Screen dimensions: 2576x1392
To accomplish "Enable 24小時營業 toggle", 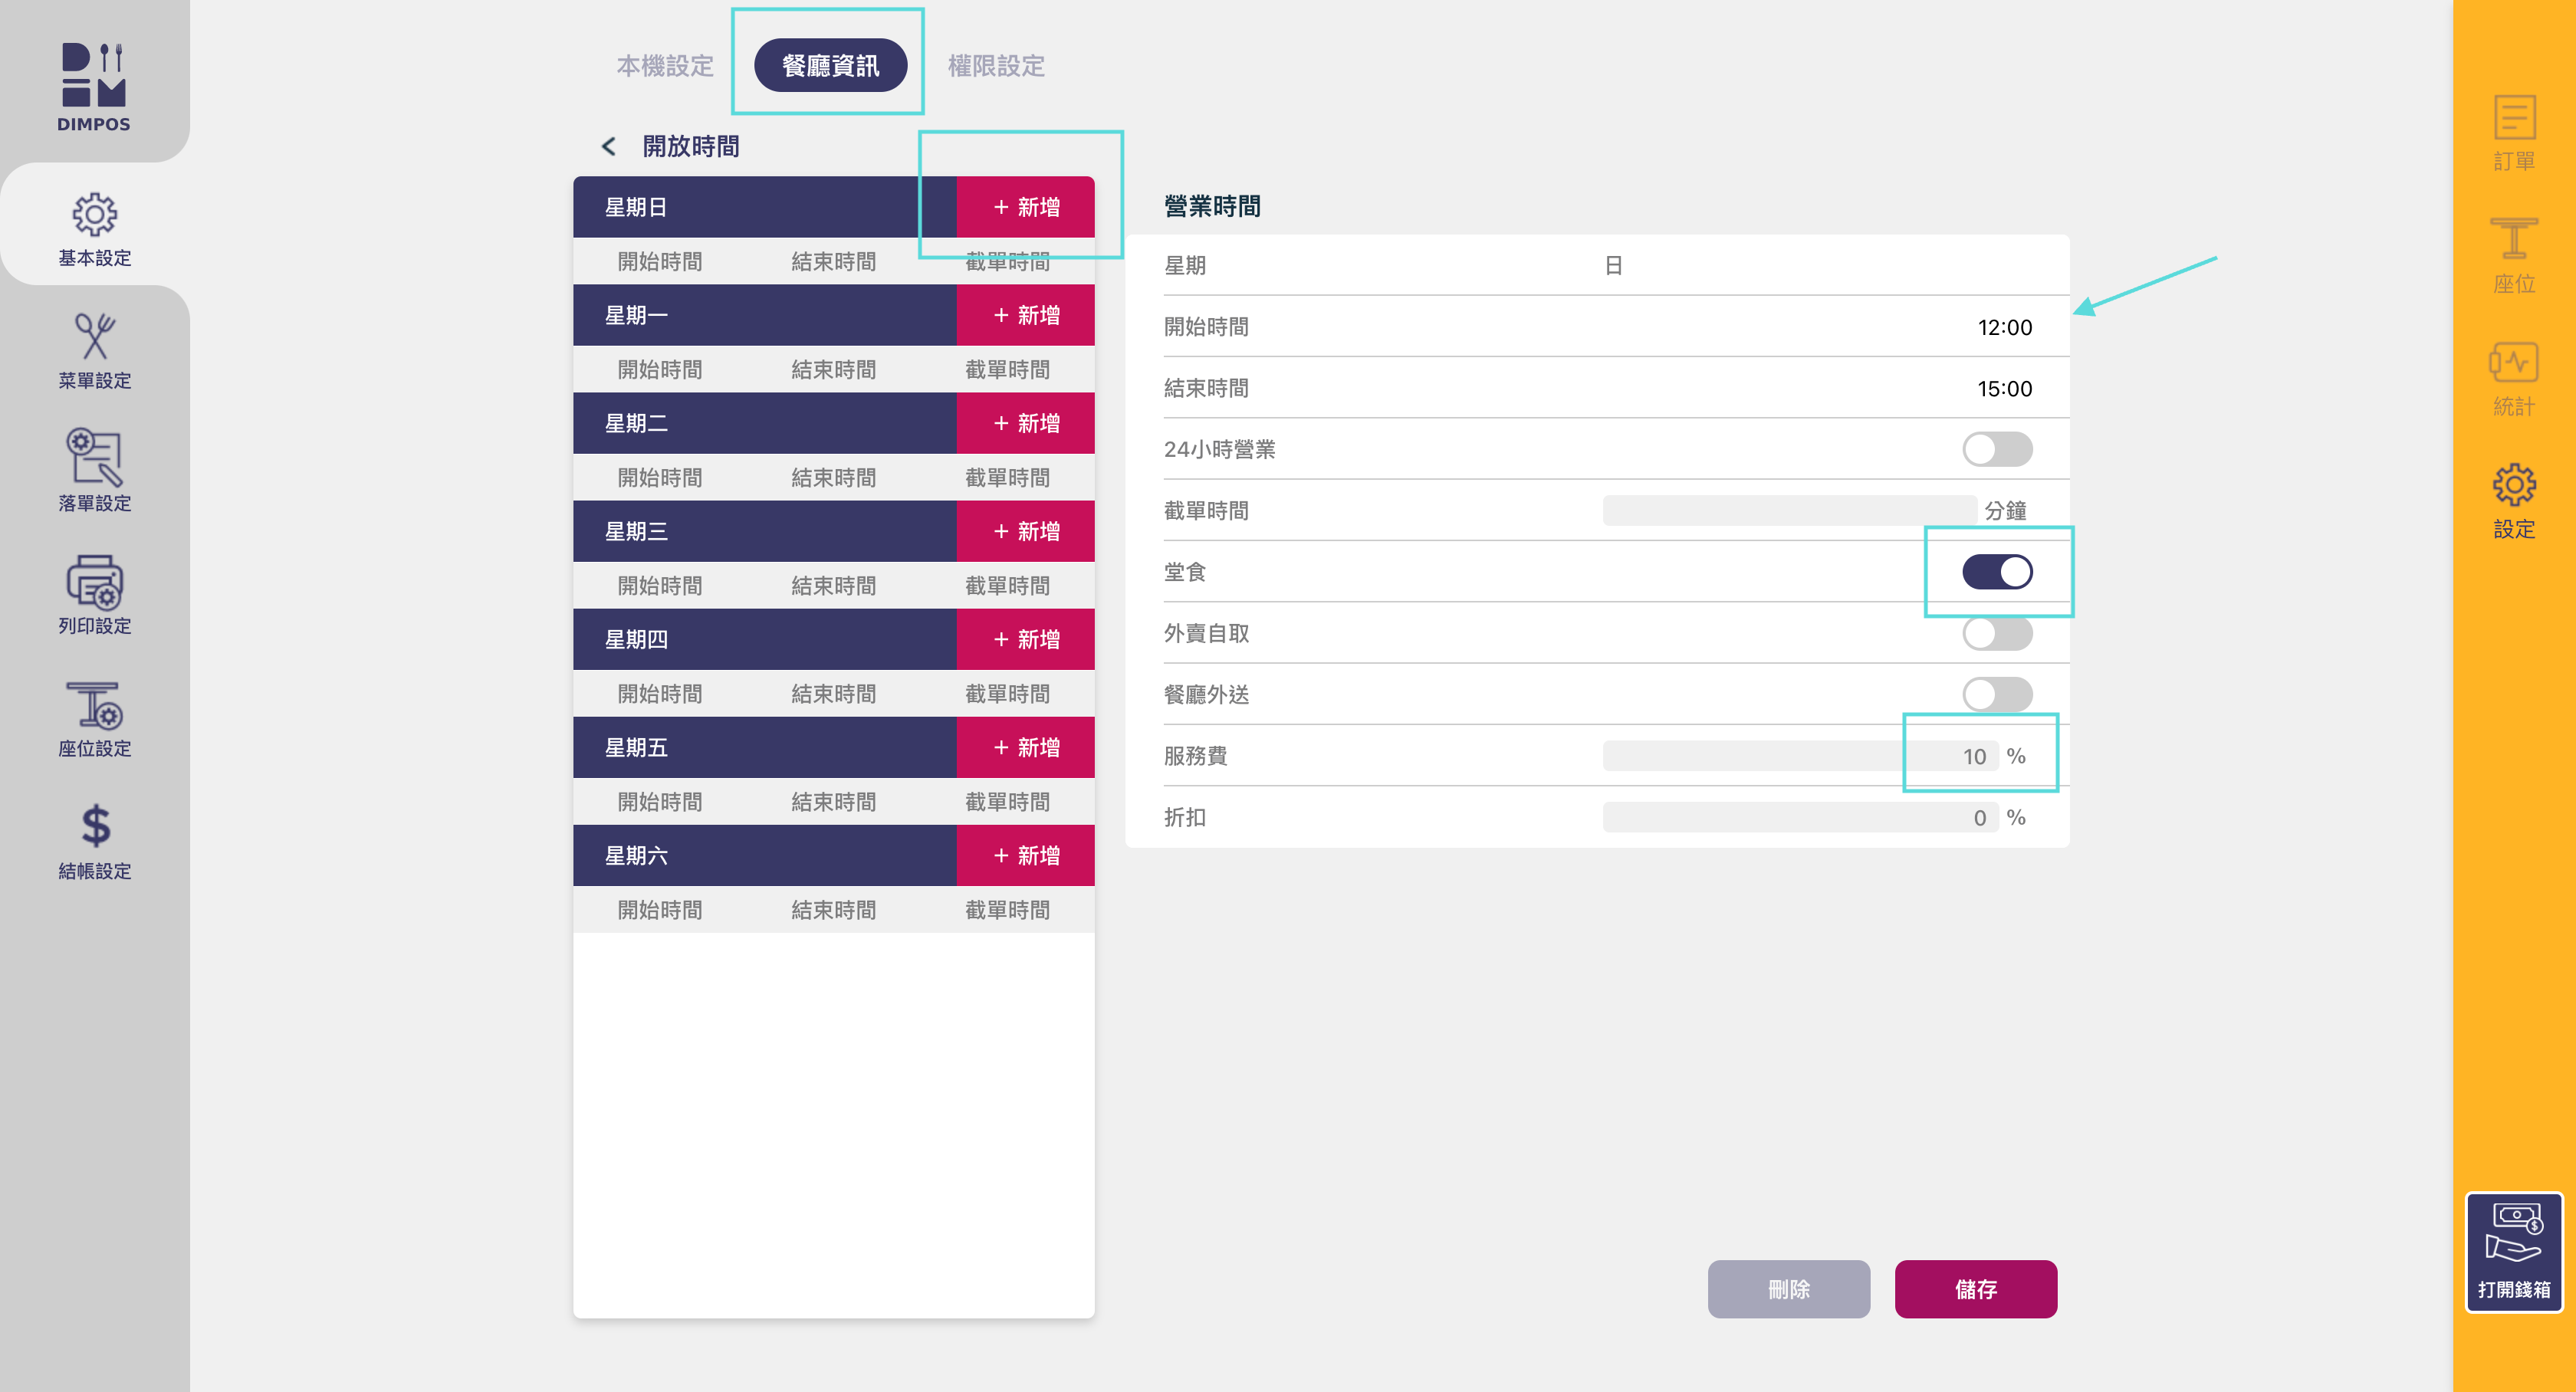I will (x=1996, y=449).
